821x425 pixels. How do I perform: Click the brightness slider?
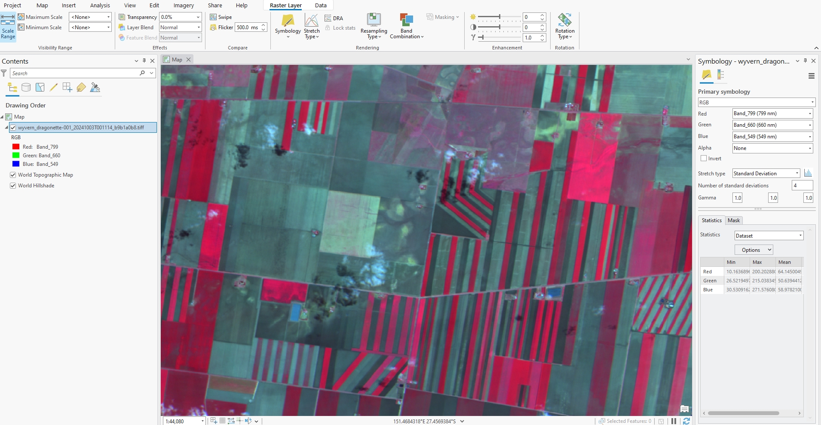[499, 17]
